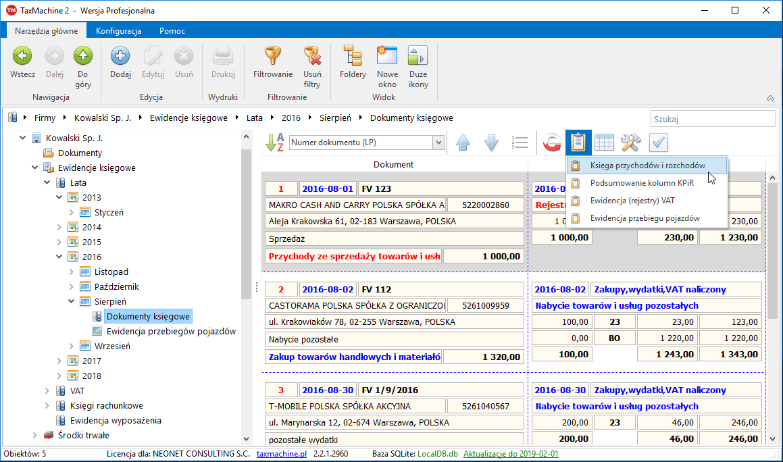Toggle the Foldery panel view
This screenshot has height=462, width=783.
coord(353,57)
